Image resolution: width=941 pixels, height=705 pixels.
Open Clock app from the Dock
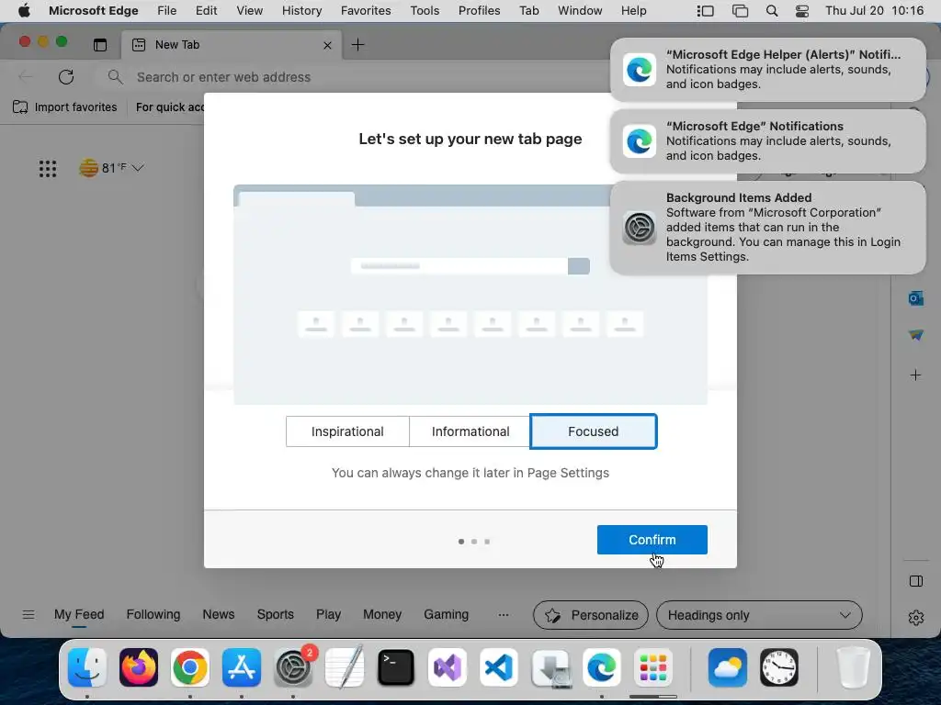pos(779,667)
